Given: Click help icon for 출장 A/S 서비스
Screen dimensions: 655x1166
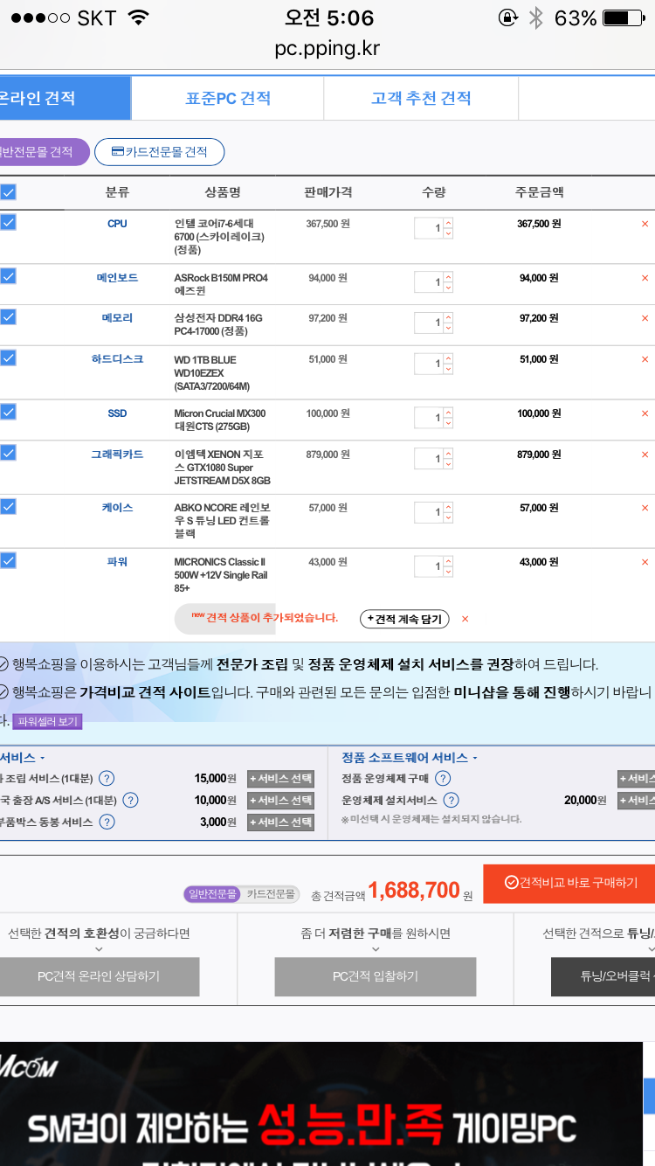Looking at the screenshot, I should pos(130,801).
